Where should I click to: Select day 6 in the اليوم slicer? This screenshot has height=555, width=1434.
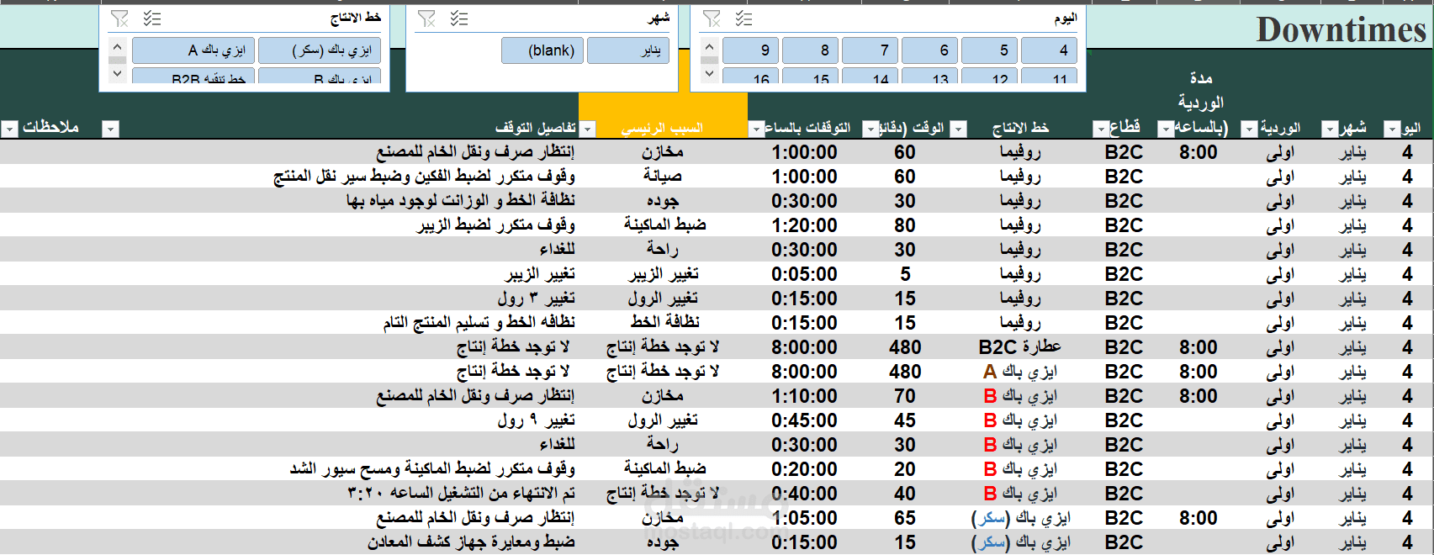[930, 50]
